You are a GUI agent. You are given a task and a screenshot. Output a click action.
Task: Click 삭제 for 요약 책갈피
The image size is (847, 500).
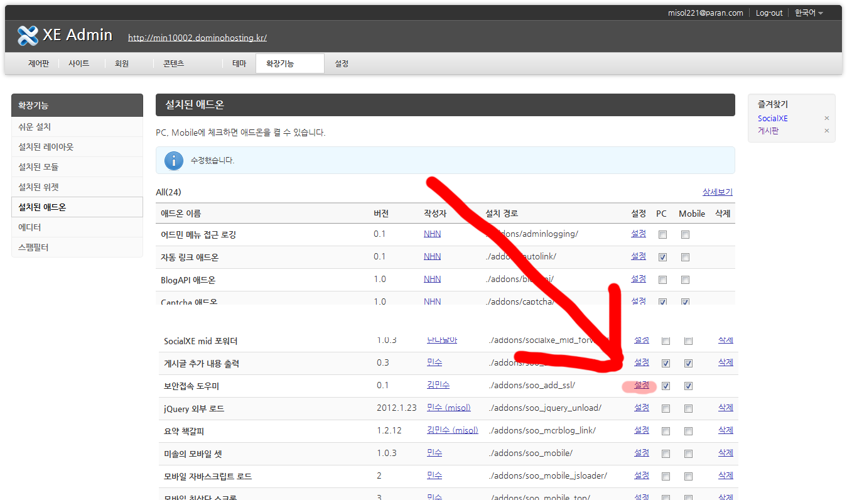click(726, 430)
